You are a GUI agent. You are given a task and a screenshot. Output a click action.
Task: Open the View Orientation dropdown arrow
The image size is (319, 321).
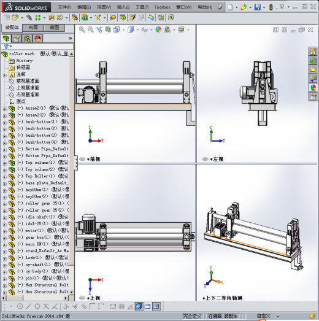click(123, 30)
